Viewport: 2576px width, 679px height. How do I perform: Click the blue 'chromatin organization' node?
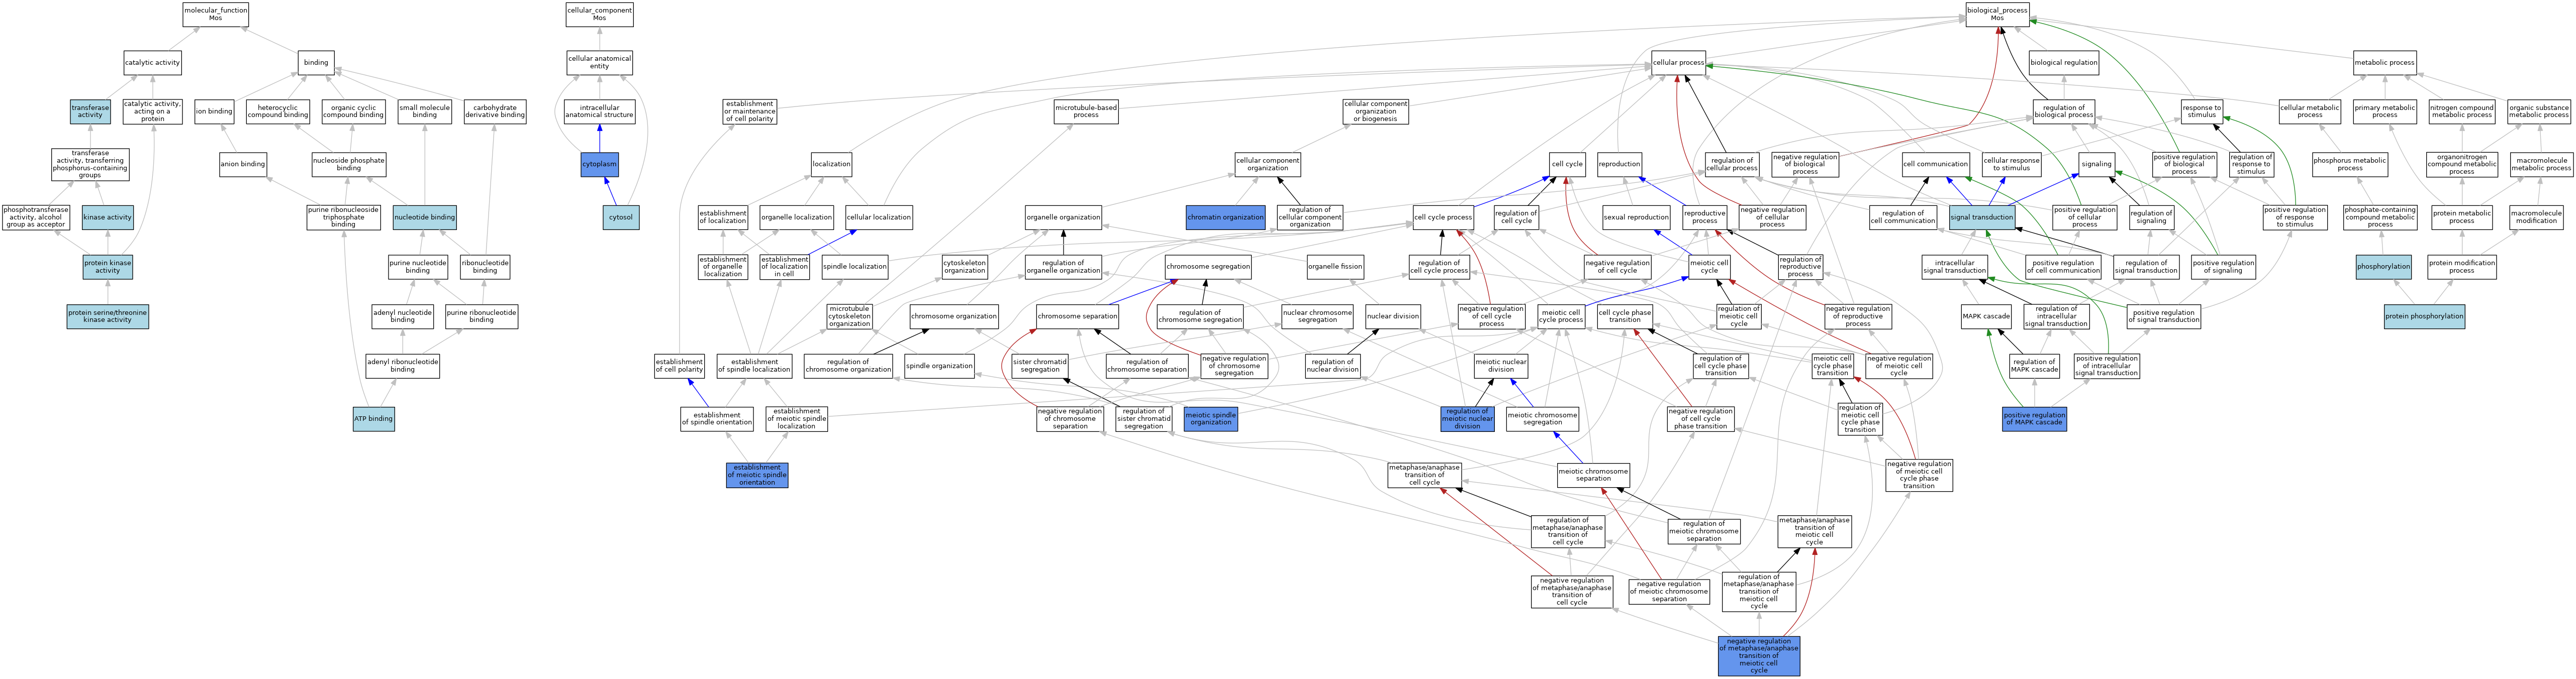pos(1225,216)
